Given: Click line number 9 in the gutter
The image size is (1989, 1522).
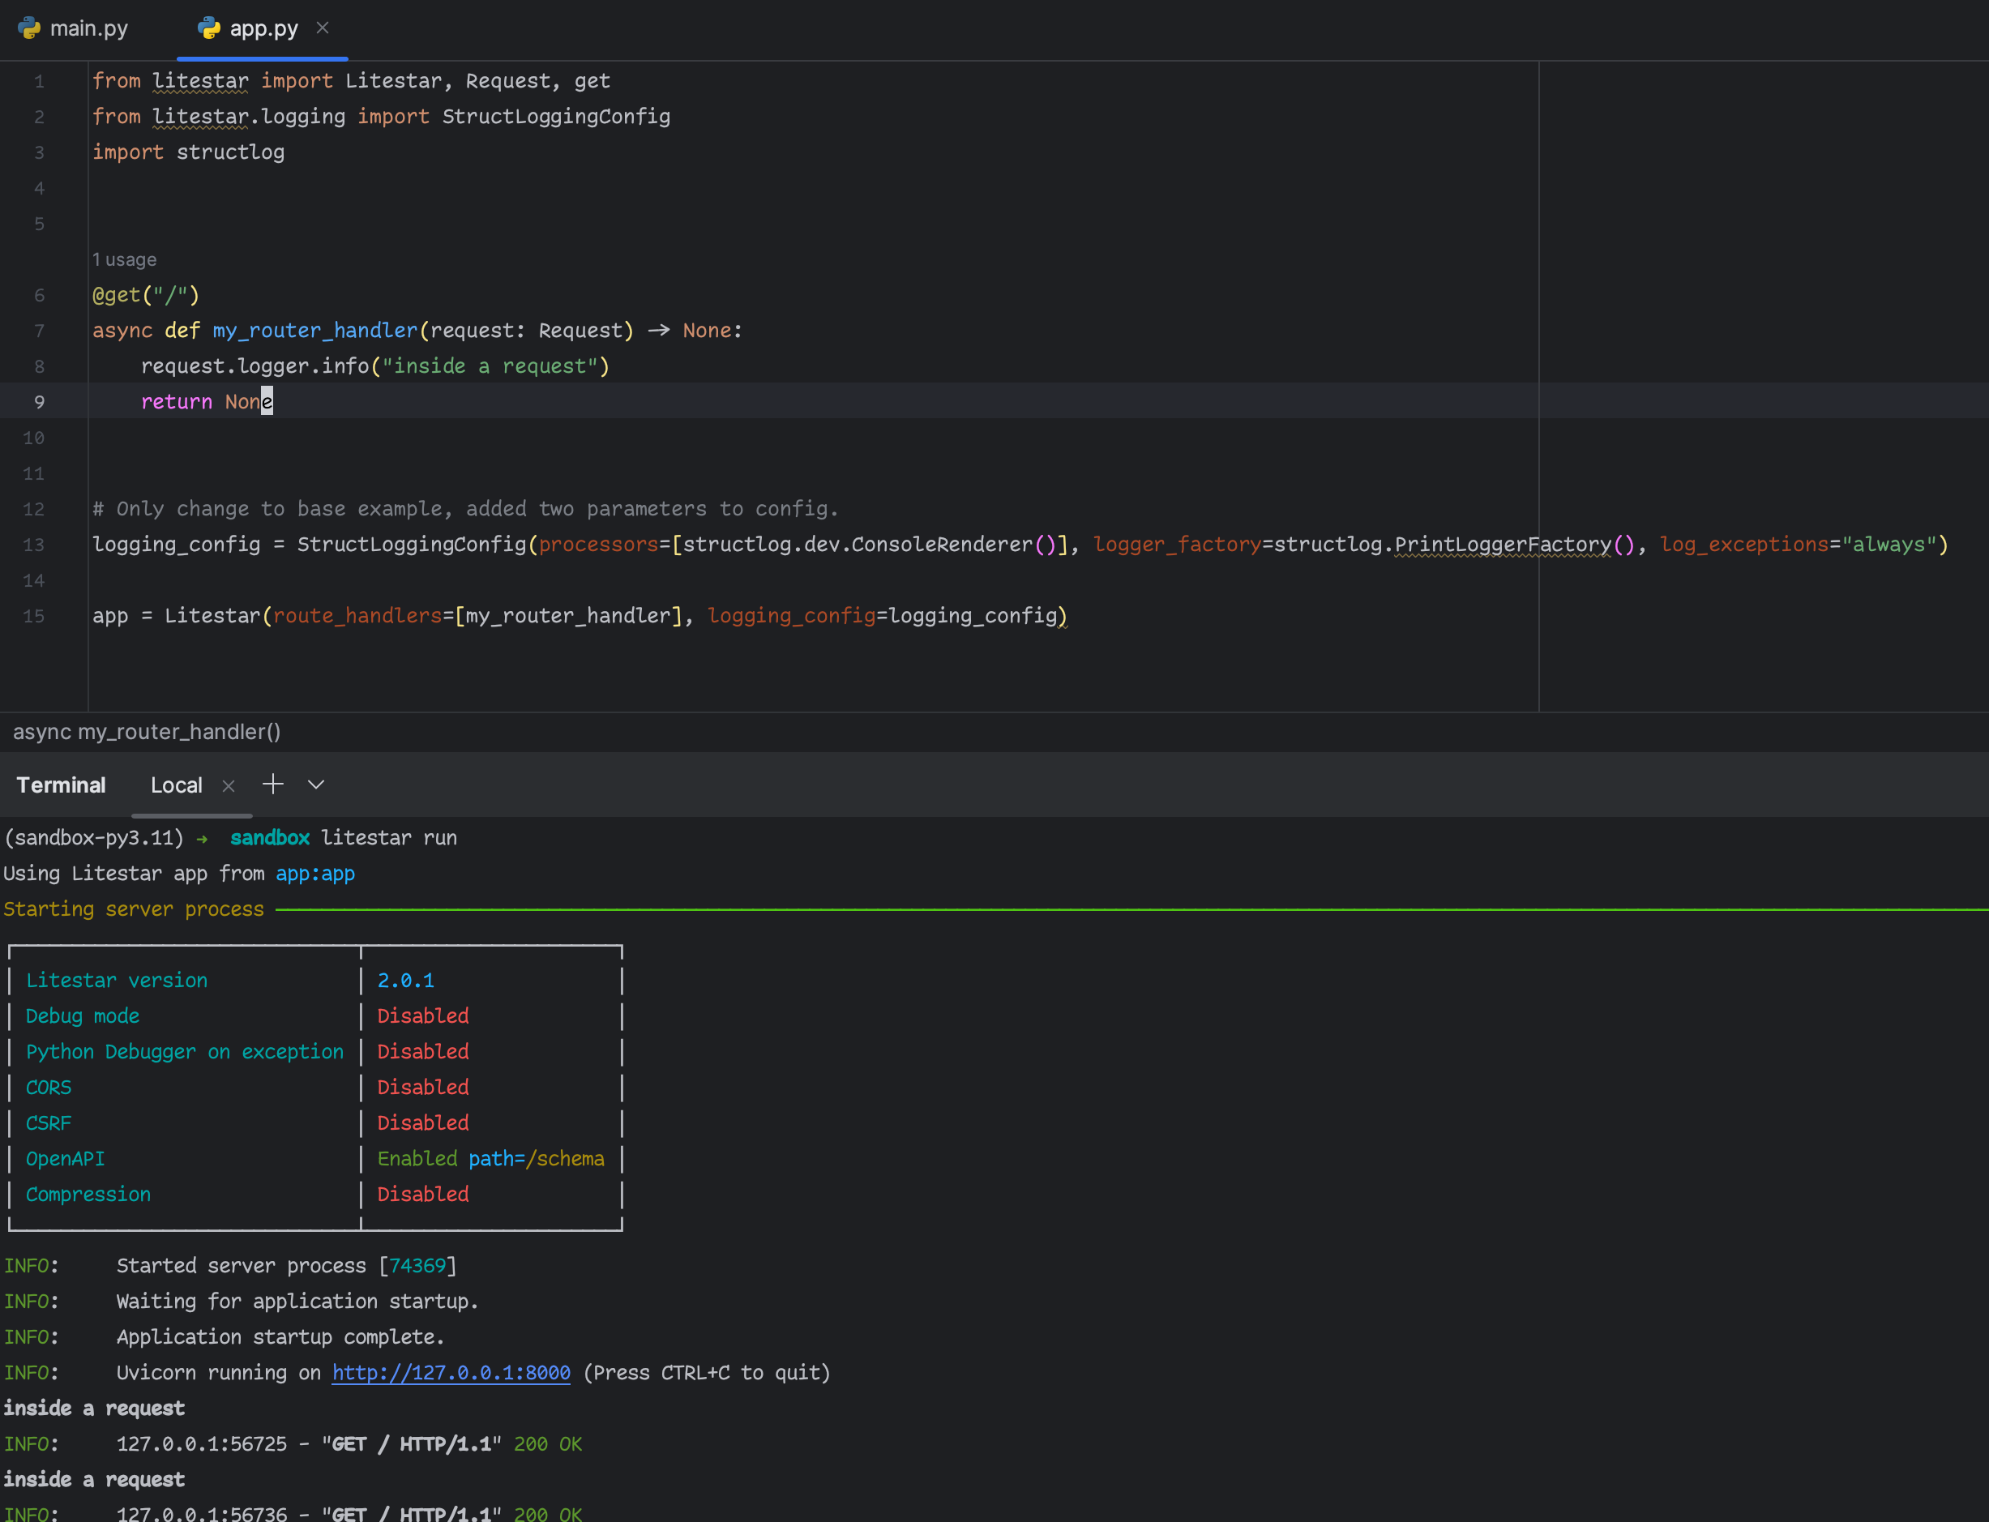Looking at the screenshot, I should point(39,401).
